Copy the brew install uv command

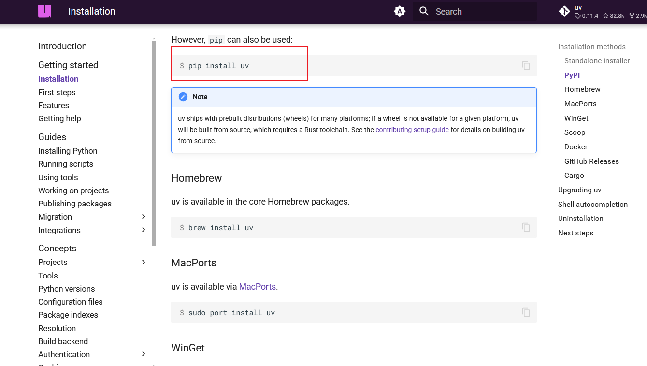click(526, 227)
